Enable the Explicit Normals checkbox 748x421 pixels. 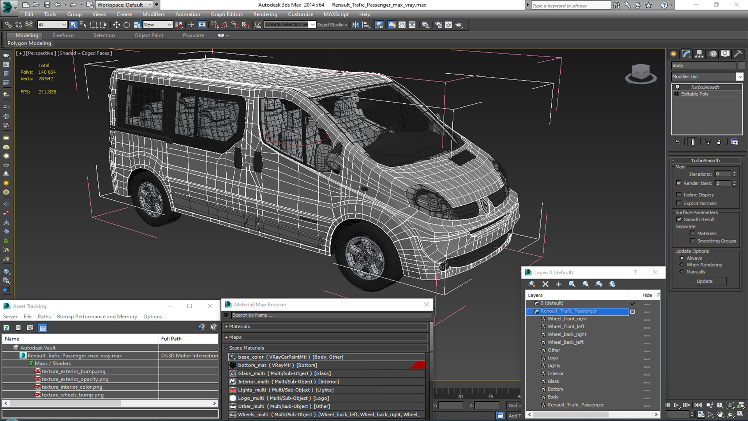pyautogui.click(x=679, y=203)
